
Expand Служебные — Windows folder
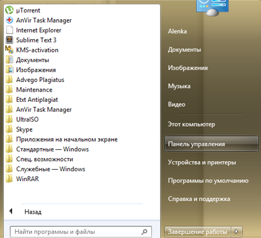point(51,169)
